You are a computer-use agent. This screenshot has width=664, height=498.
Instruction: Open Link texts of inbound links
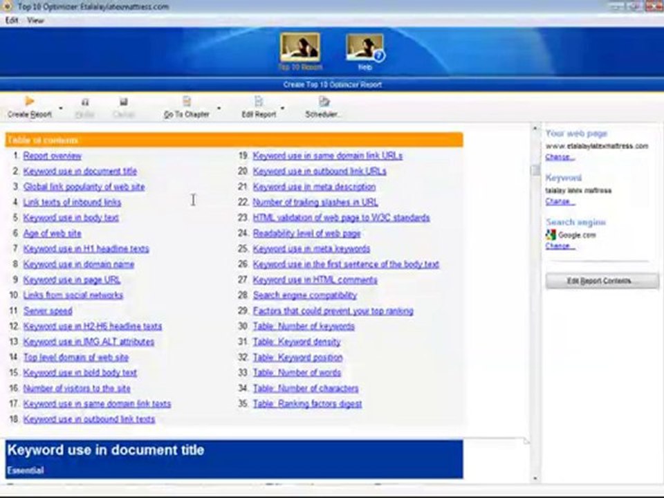pyautogui.click(x=72, y=203)
